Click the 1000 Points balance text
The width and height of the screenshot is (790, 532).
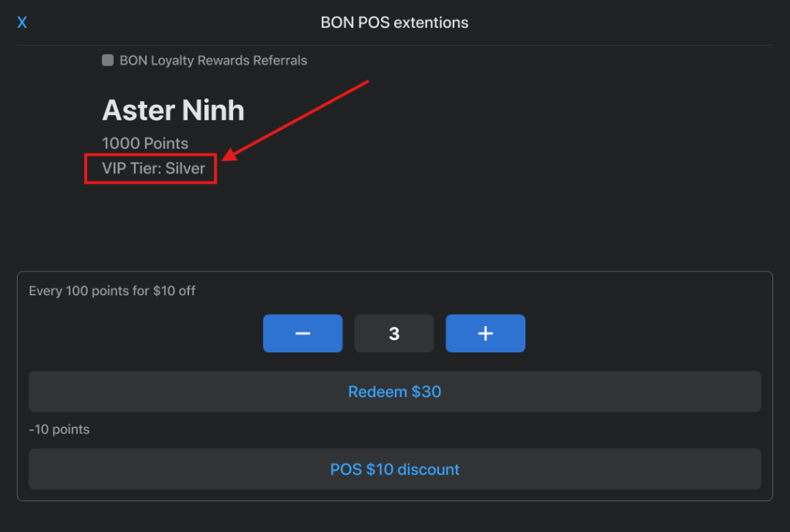(x=145, y=143)
